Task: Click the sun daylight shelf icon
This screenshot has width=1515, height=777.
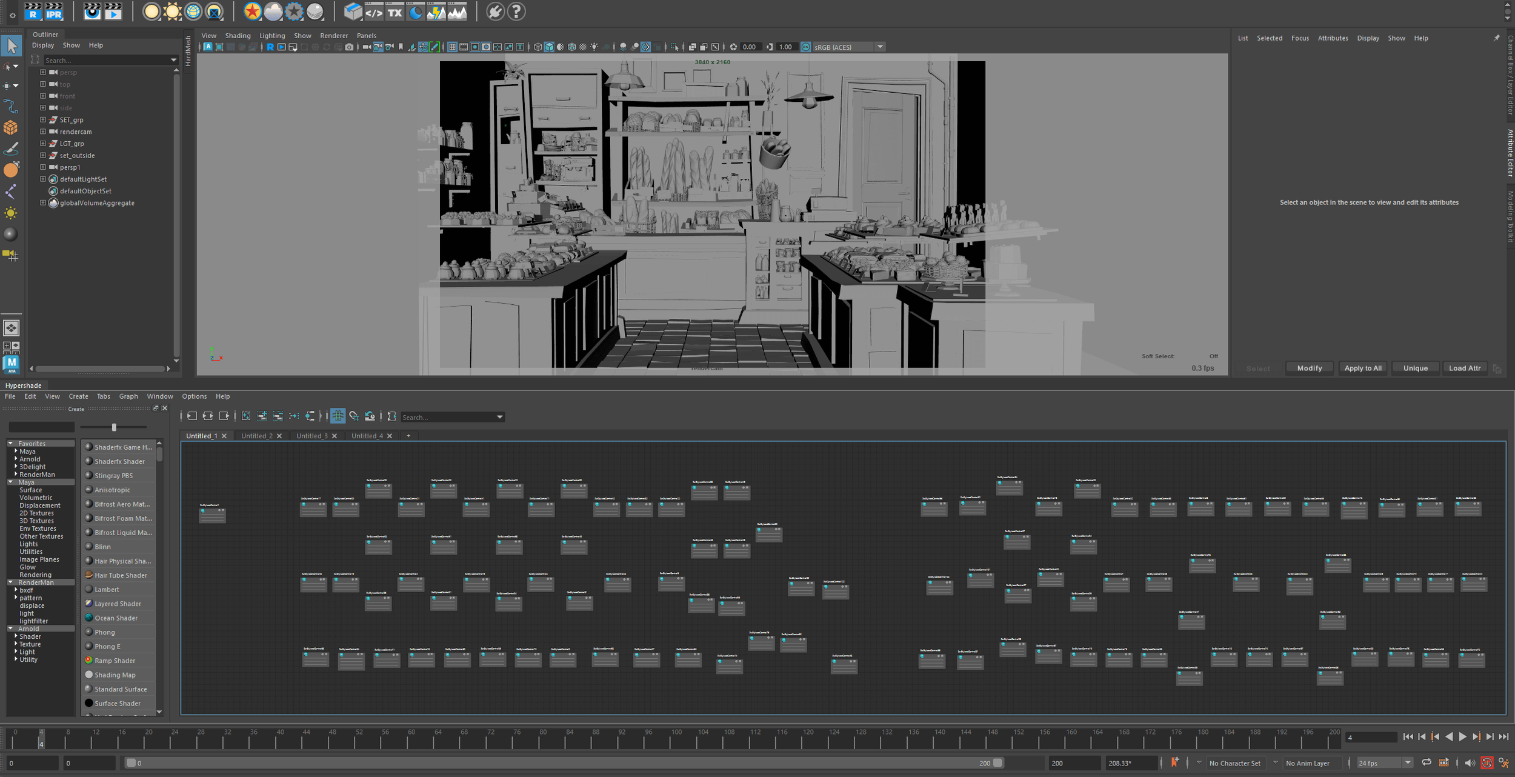Action: 172,12
